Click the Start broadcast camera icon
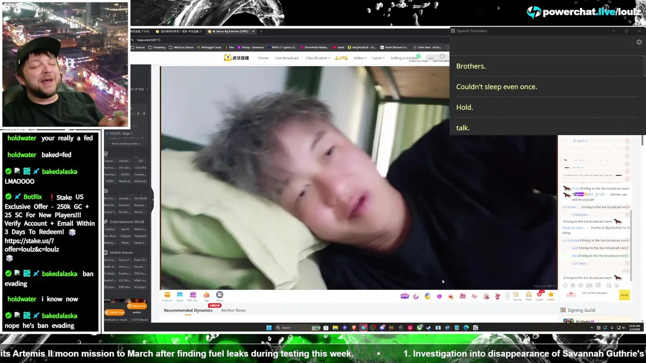The image size is (646, 363). [442, 56]
